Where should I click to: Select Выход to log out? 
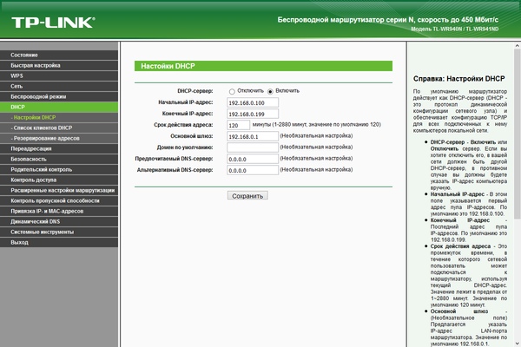pos(59,242)
